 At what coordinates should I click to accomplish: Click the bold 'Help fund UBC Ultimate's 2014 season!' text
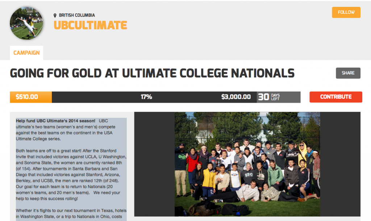click(55, 121)
